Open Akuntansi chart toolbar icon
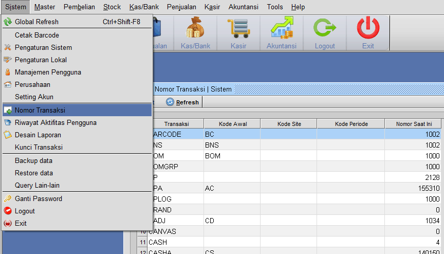This screenshot has height=254, width=444. [x=282, y=28]
